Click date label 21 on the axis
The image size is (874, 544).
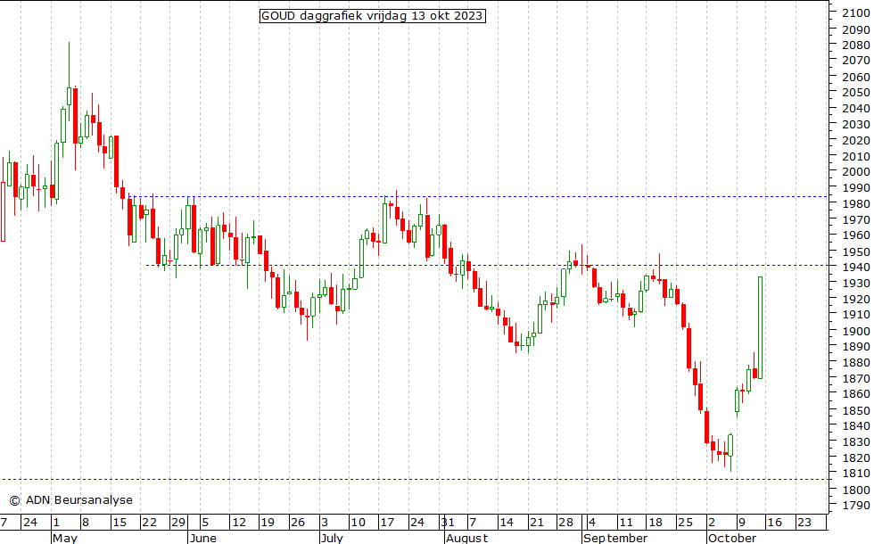click(x=536, y=523)
